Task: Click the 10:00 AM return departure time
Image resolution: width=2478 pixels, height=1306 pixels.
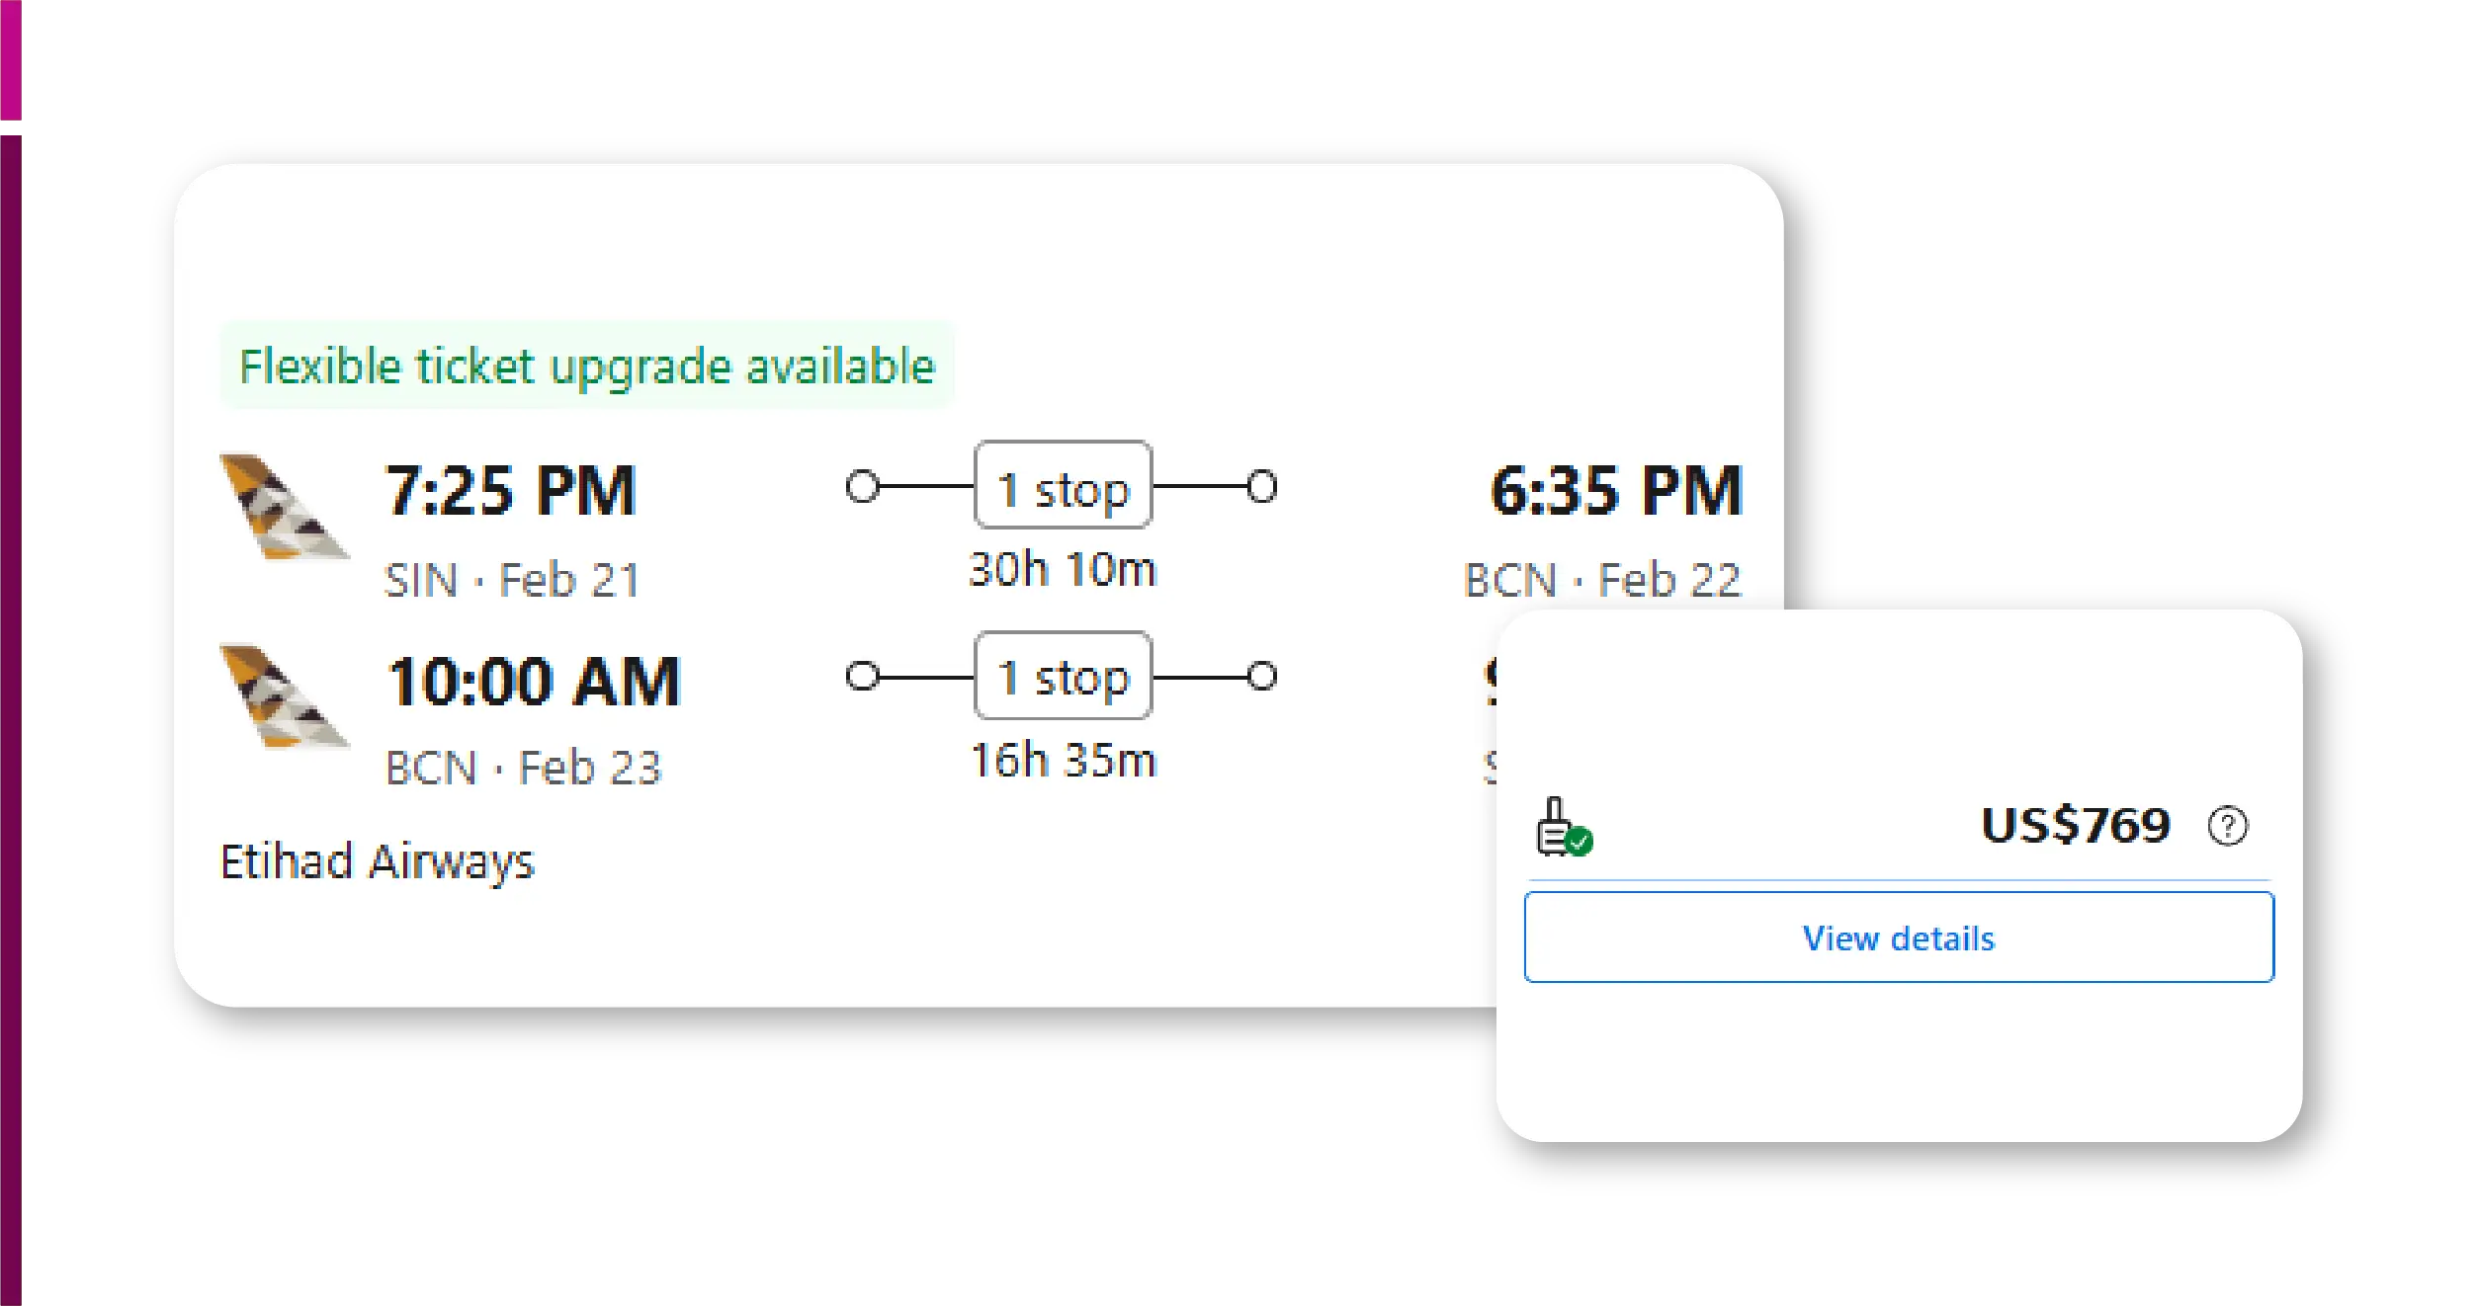Action: [x=534, y=682]
